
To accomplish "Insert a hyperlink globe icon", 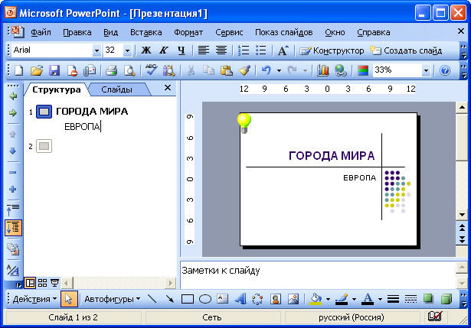I will point(341,71).
